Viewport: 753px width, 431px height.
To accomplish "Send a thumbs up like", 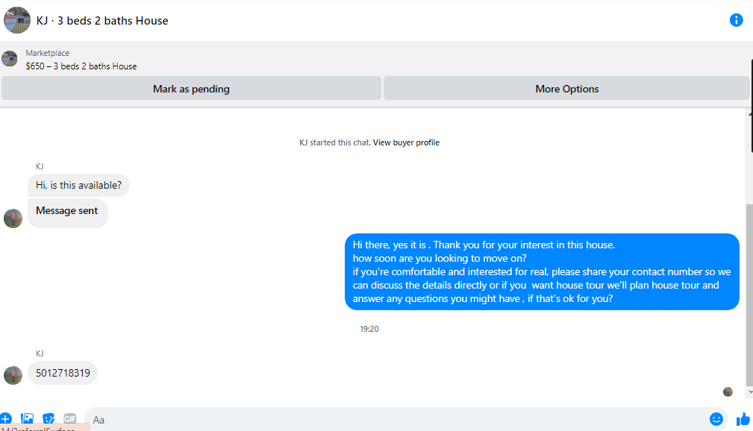I will [x=743, y=419].
